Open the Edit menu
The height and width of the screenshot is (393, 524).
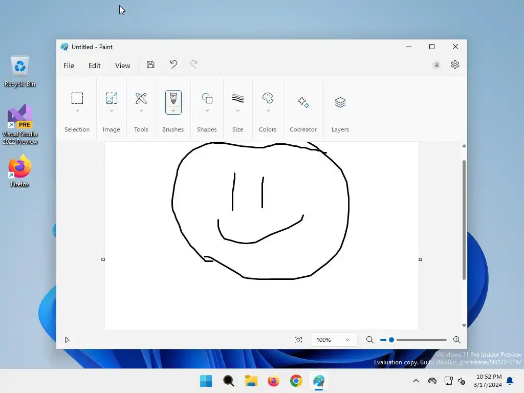click(94, 65)
